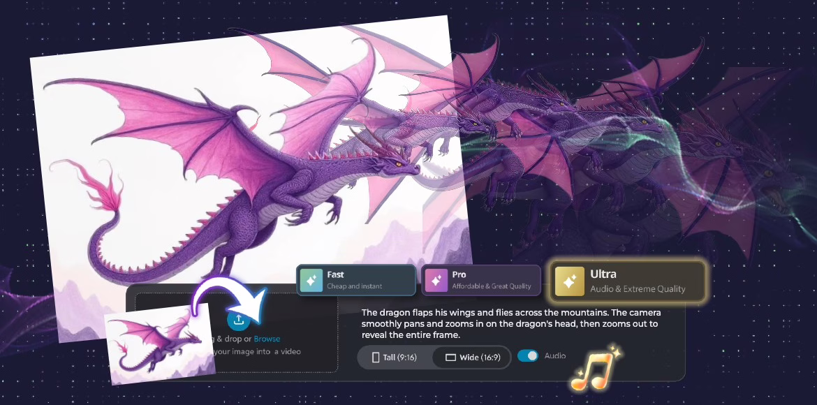Open the Browse link to pick a file
The width and height of the screenshot is (817, 405).
(x=268, y=338)
